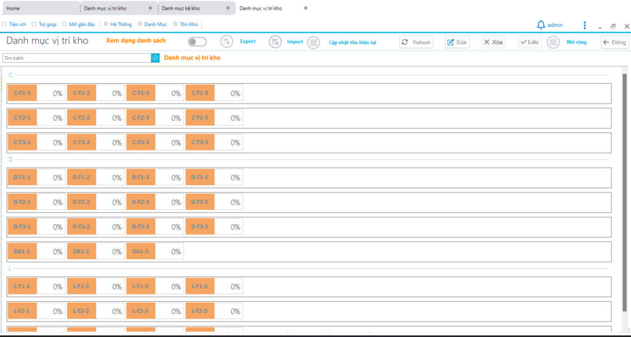Click the Cập nhật tồn hiện tại icon

click(314, 42)
